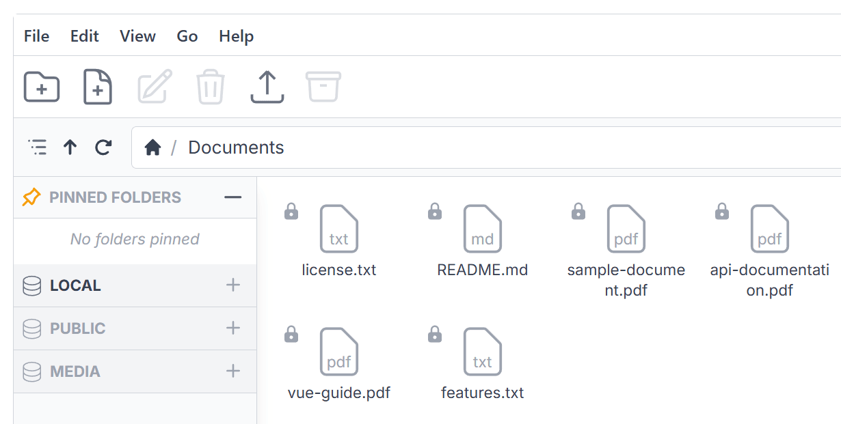Click the PUBLIC storage label
Image resolution: width=841 pixels, height=424 pixels.
click(77, 328)
